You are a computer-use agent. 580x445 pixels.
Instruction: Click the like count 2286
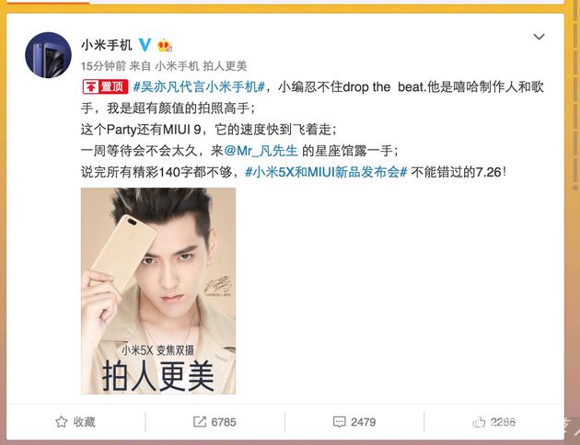pyautogui.click(x=503, y=422)
